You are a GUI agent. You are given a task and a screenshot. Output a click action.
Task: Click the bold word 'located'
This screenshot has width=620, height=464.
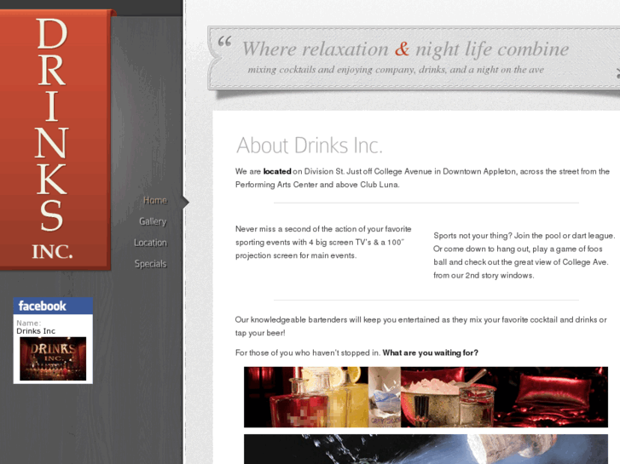tap(277, 171)
